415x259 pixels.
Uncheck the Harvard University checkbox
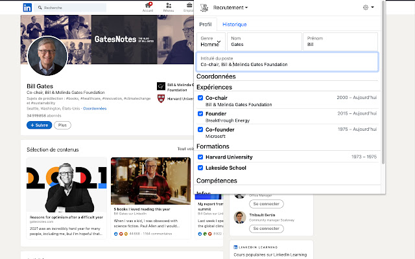click(x=200, y=157)
